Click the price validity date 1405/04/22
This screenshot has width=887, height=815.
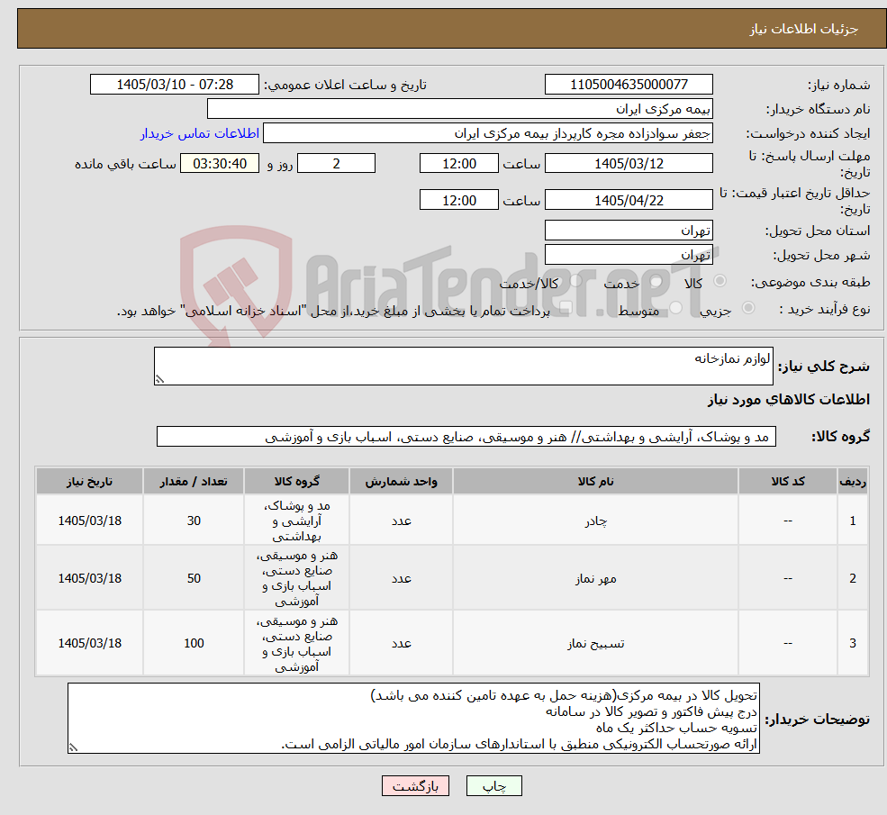click(x=629, y=200)
